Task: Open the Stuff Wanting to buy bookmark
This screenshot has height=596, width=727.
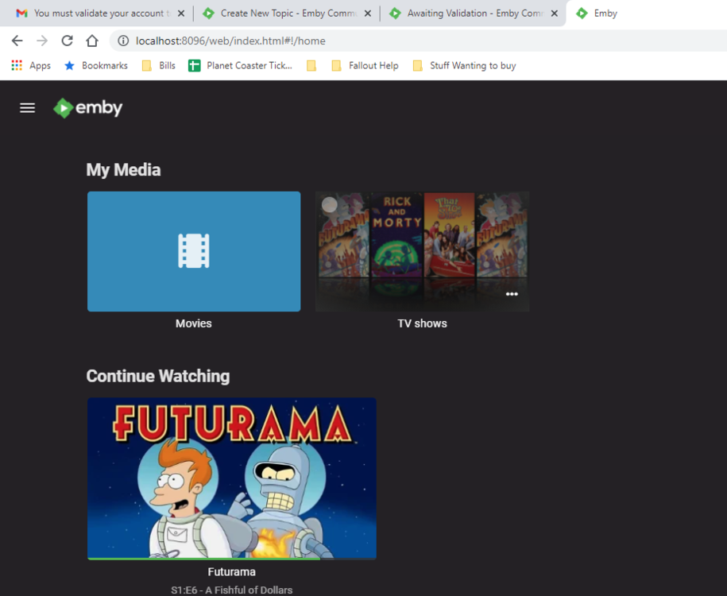Action: tap(470, 65)
